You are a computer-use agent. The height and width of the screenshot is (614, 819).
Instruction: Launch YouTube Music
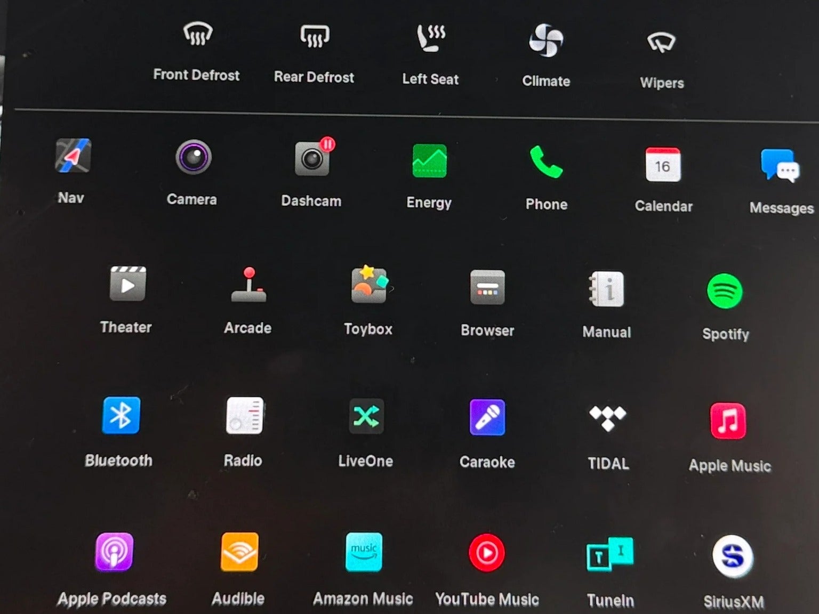[486, 553]
